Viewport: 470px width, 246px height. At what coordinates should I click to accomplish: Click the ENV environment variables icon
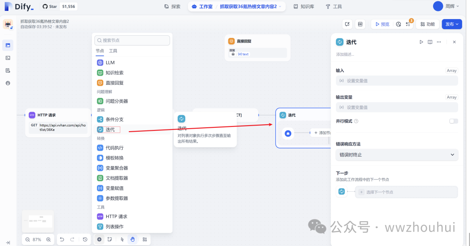coord(360,24)
